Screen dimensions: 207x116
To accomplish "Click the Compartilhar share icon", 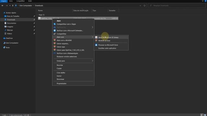I will (55, 34).
